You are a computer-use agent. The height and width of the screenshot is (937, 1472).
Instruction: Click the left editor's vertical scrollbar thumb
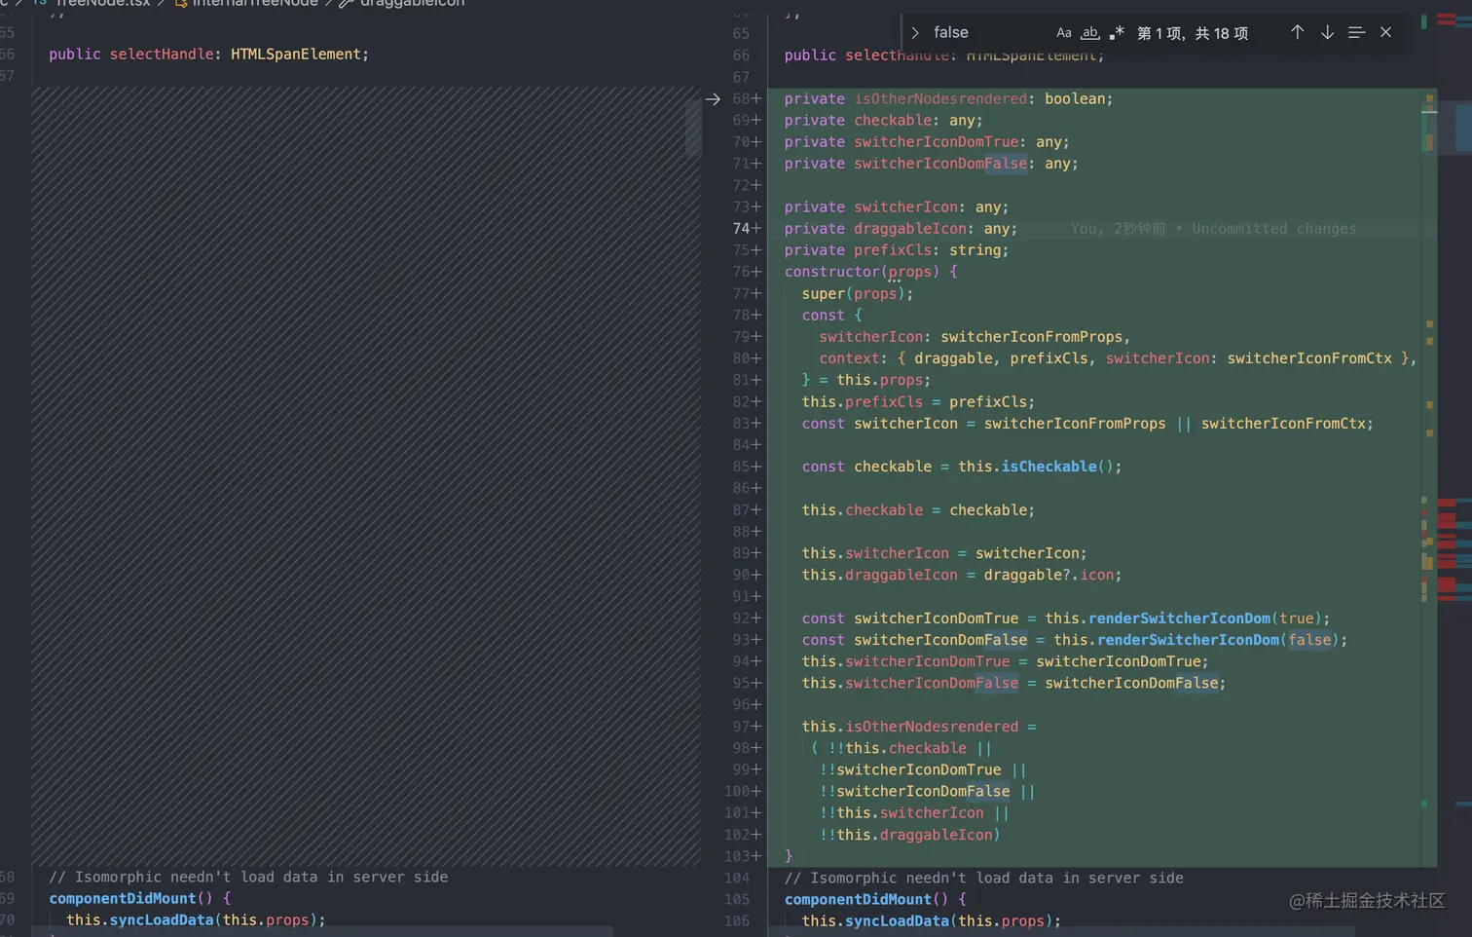tap(693, 127)
